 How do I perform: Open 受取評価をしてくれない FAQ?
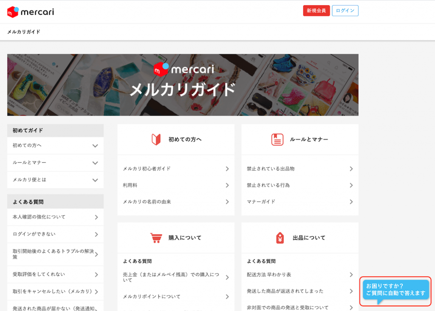(56, 275)
